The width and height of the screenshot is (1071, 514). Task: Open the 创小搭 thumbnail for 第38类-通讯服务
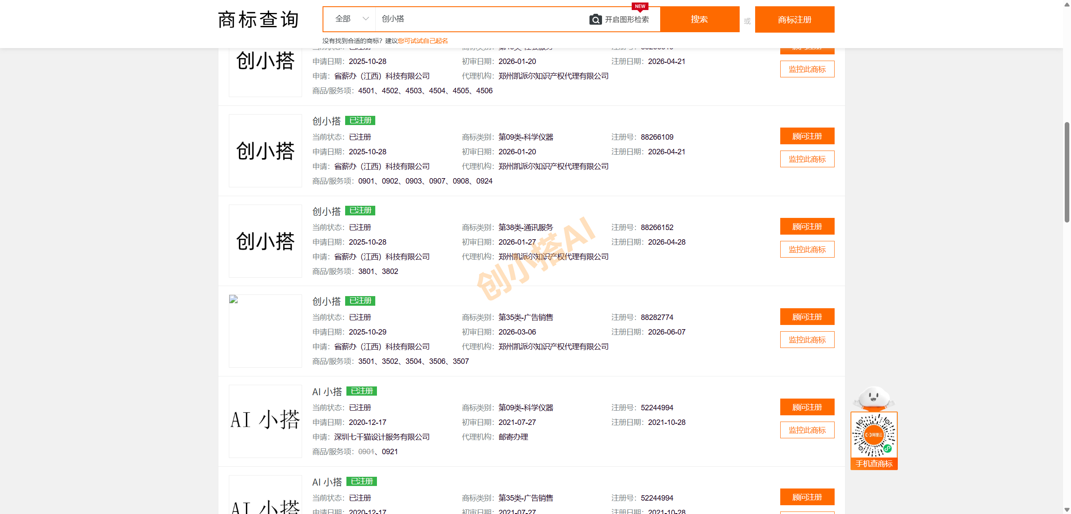(x=265, y=241)
